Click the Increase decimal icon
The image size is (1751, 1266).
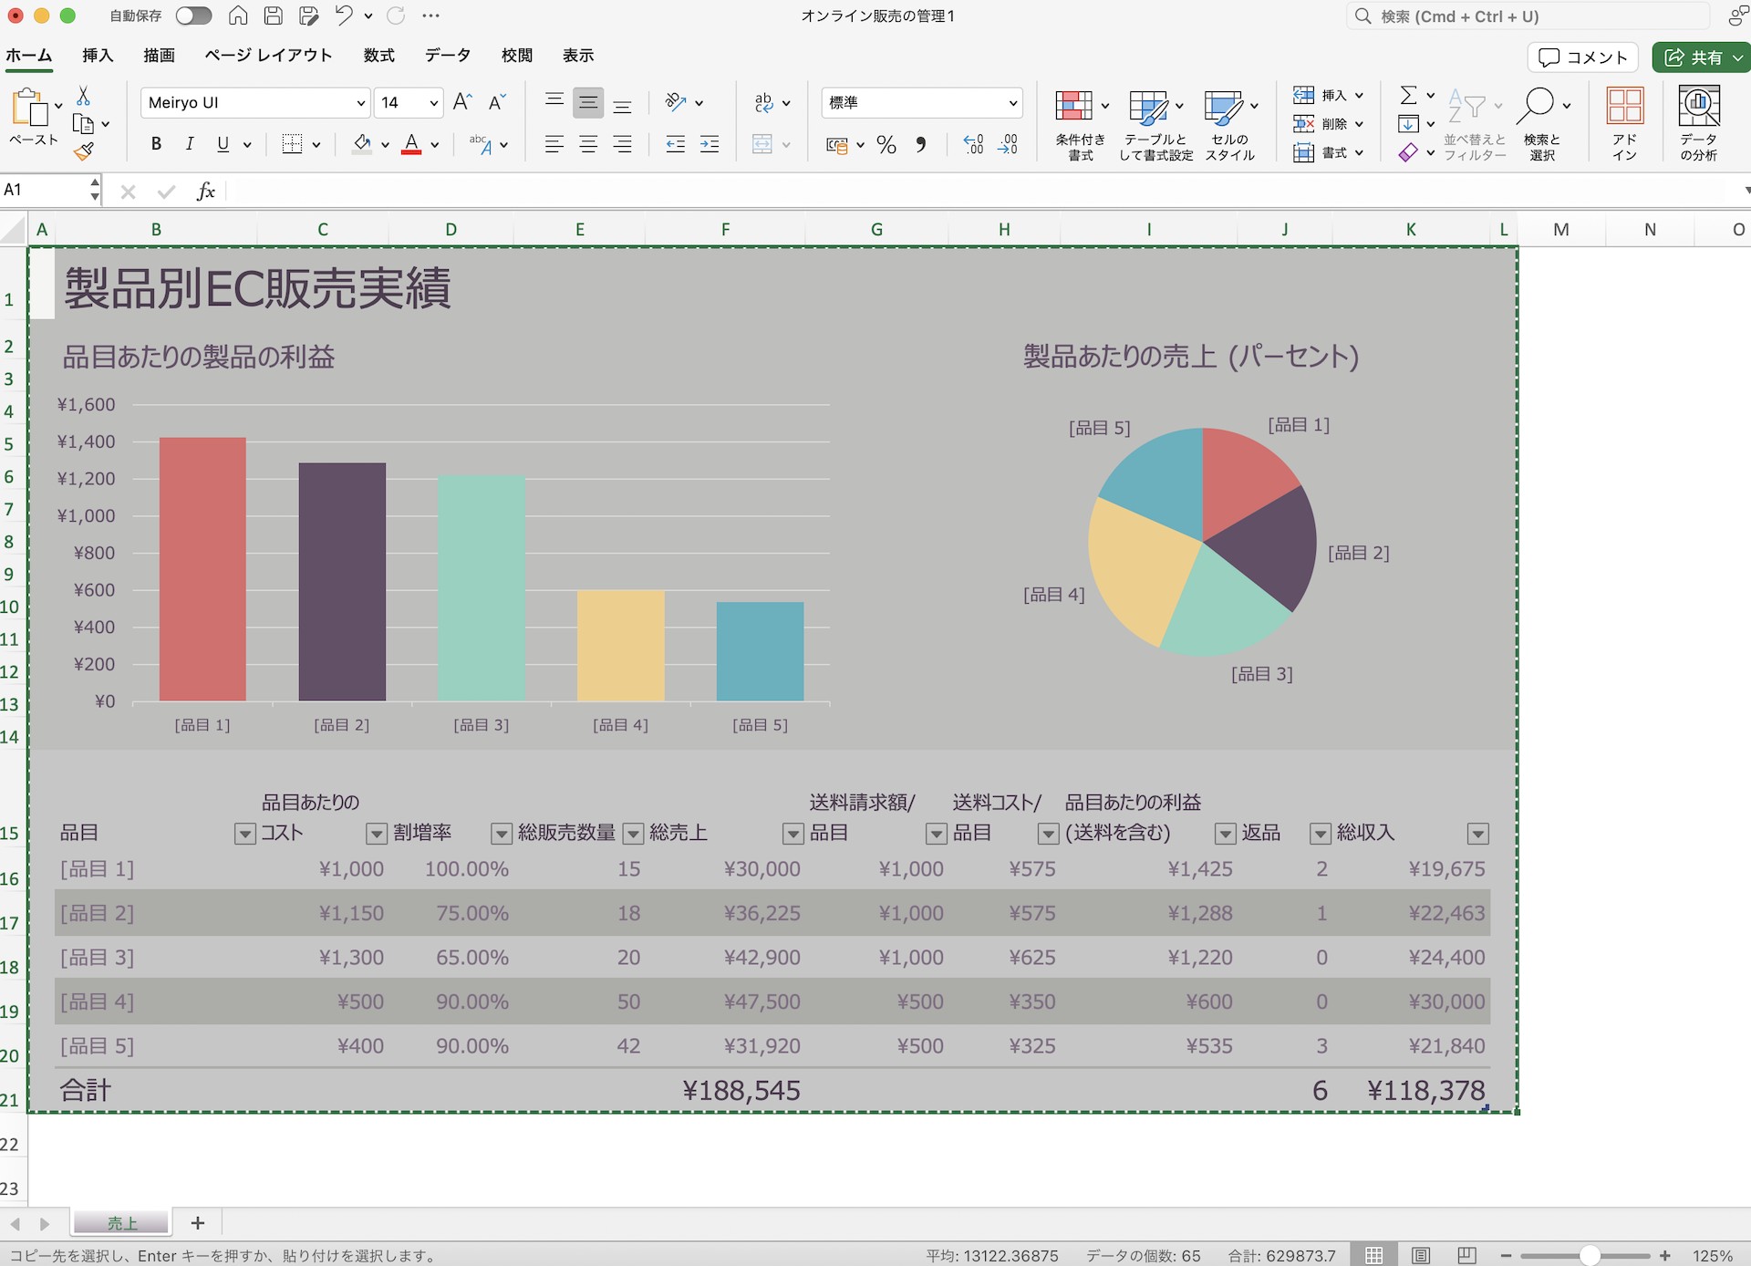[x=973, y=144]
